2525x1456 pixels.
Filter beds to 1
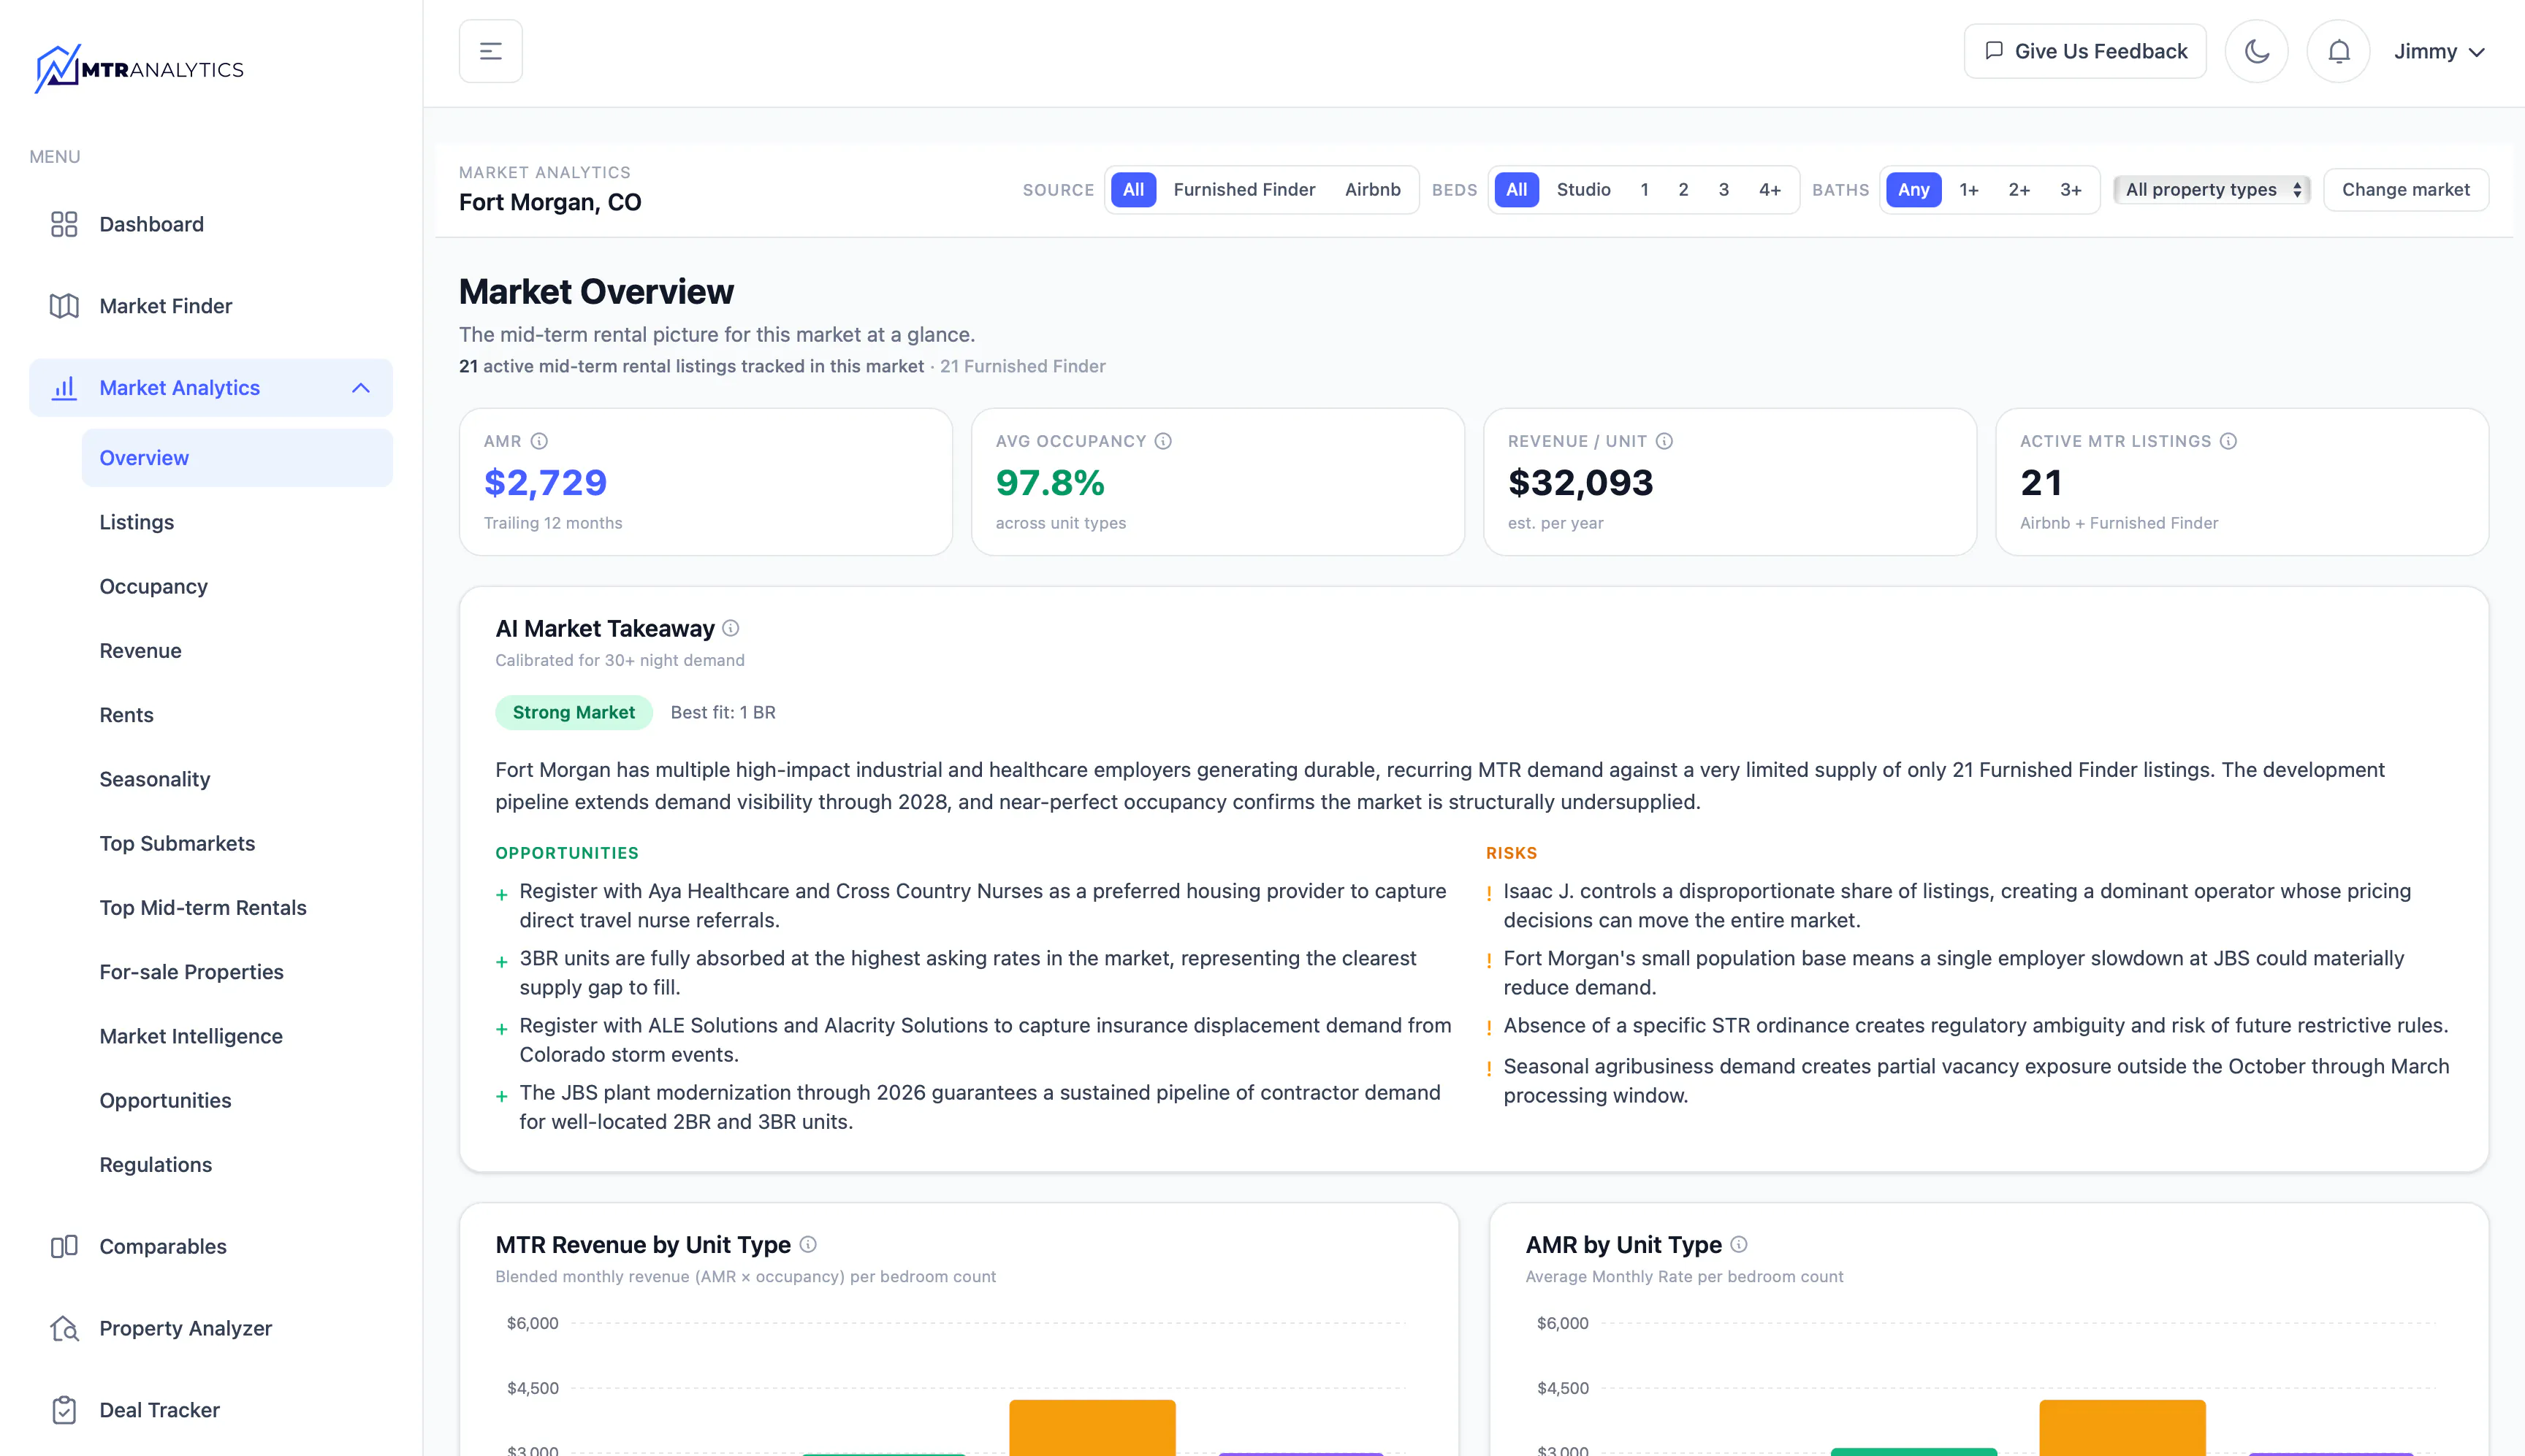point(1645,190)
